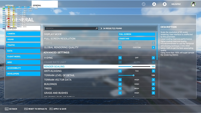Click Apply & Save button
The height and width of the screenshot is (113, 201).
pos(58,109)
